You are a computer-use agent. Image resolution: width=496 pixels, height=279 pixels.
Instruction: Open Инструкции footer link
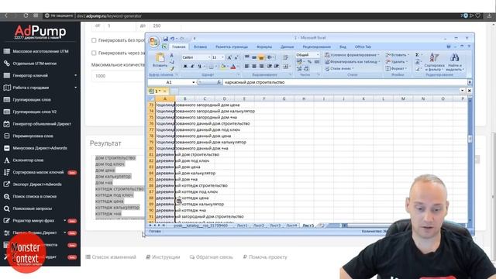(163, 257)
